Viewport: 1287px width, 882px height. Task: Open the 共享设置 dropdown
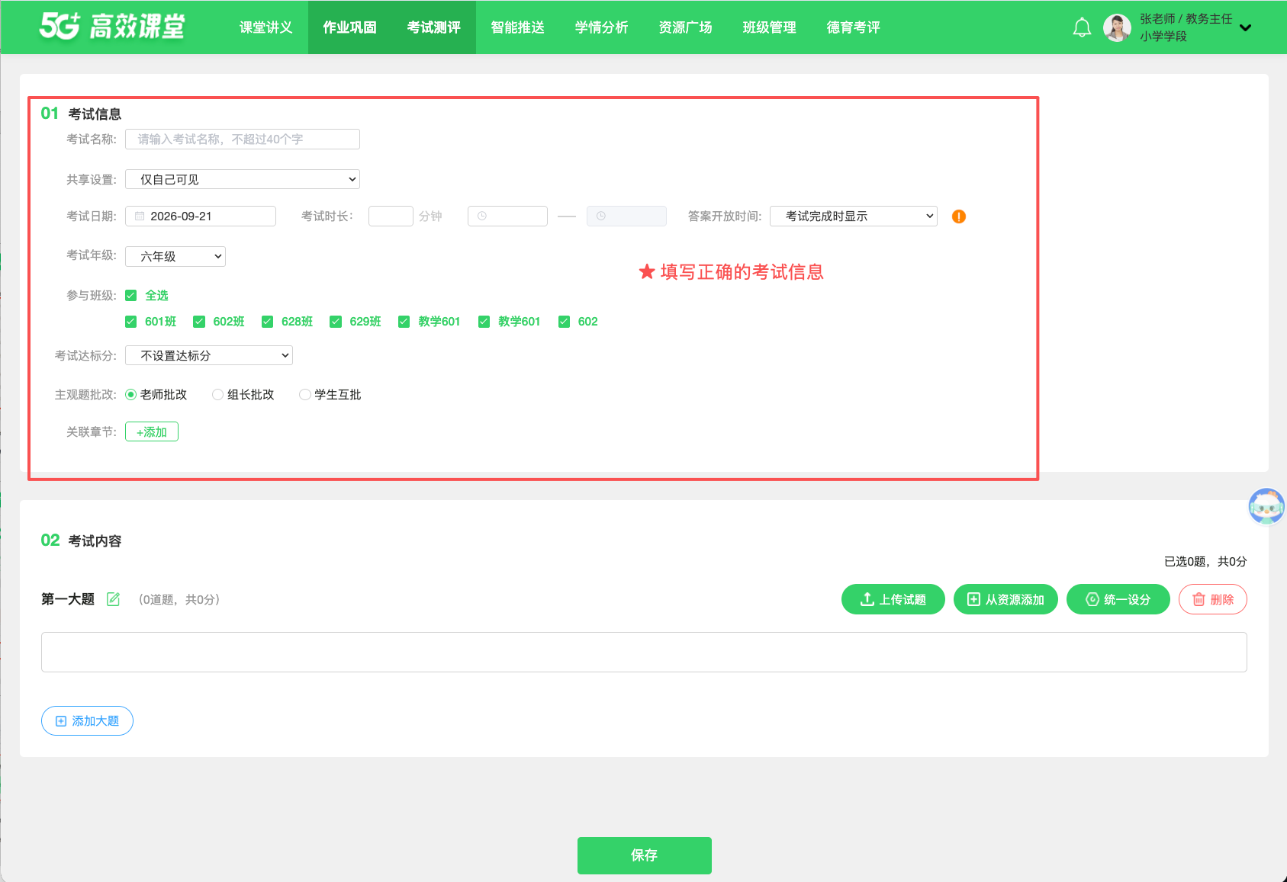(243, 179)
